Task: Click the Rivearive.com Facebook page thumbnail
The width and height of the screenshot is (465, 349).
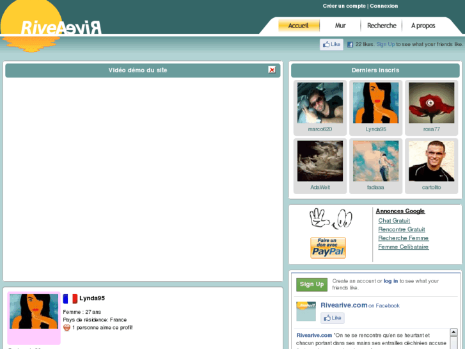Action: pyautogui.click(x=306, y=311)
